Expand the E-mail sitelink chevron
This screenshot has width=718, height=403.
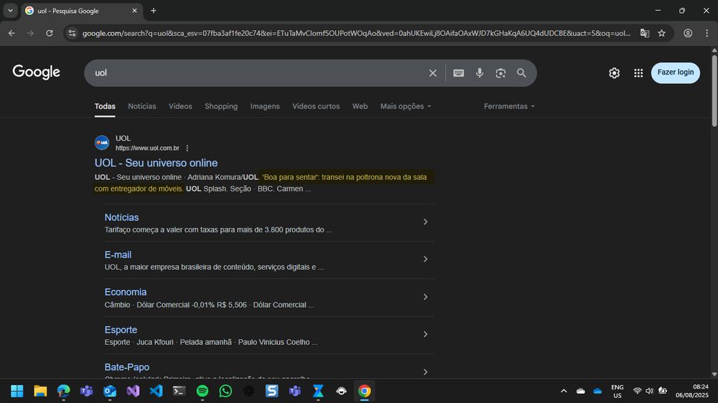pos(425,260)
